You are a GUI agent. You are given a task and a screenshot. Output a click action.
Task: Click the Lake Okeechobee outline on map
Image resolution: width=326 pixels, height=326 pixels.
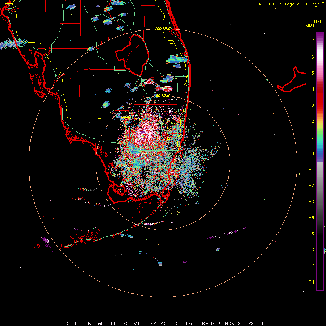(x=132, y=55)
